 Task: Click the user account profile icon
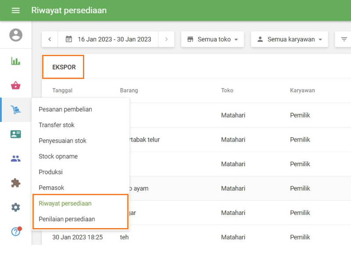coord(16,35)
